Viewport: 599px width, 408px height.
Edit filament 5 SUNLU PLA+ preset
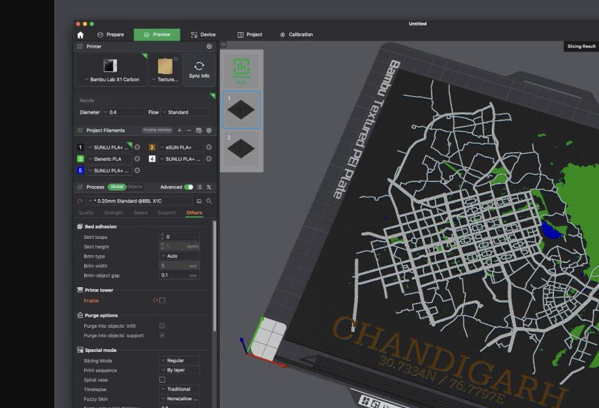[137, 170]
